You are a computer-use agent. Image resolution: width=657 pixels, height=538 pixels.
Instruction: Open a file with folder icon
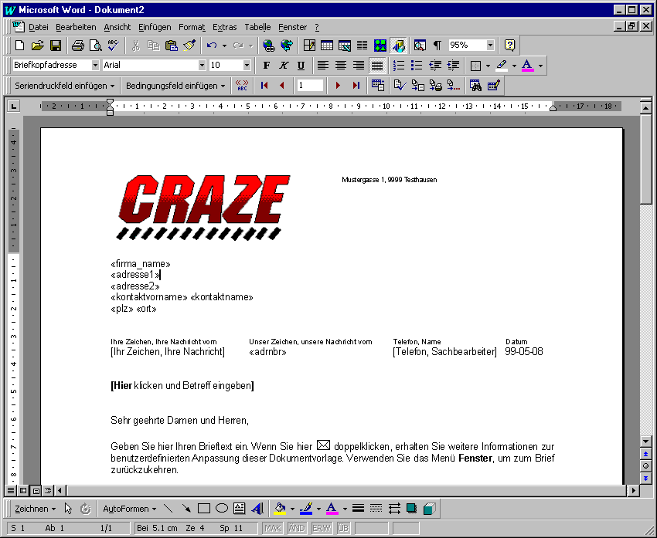point(37,46)
